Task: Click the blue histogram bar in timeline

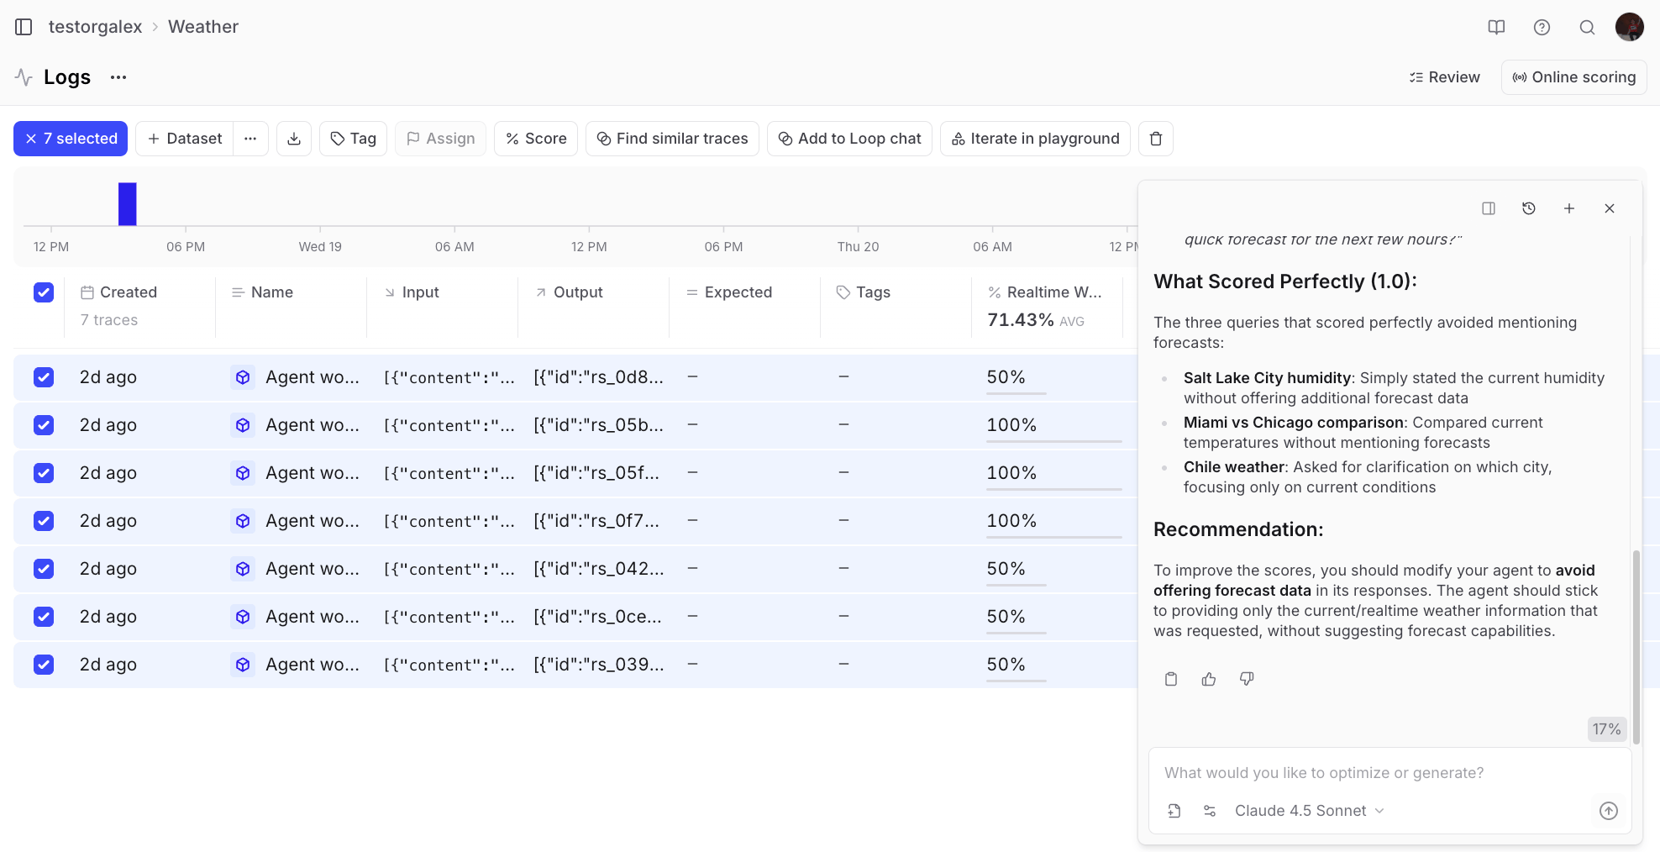Action: click(x=128, y=204)
